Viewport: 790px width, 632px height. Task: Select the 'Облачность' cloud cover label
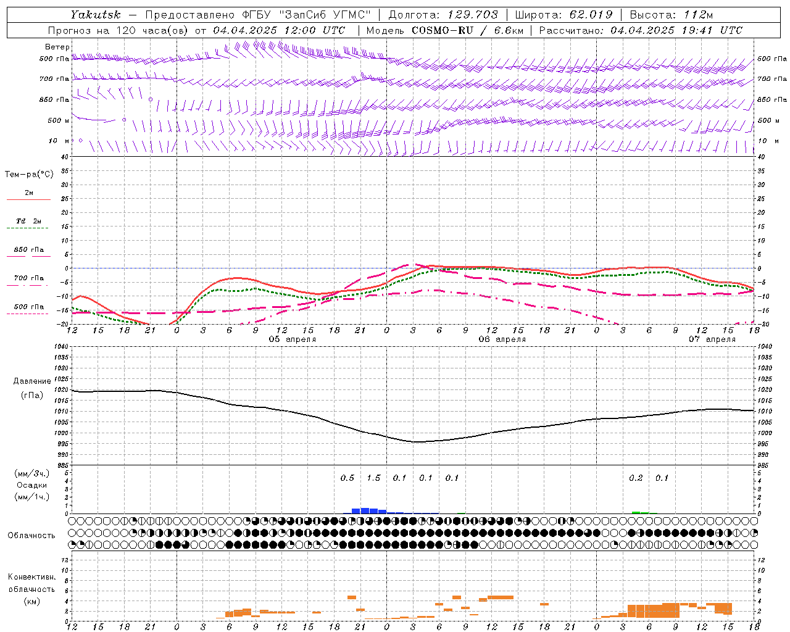pos(31,536)
